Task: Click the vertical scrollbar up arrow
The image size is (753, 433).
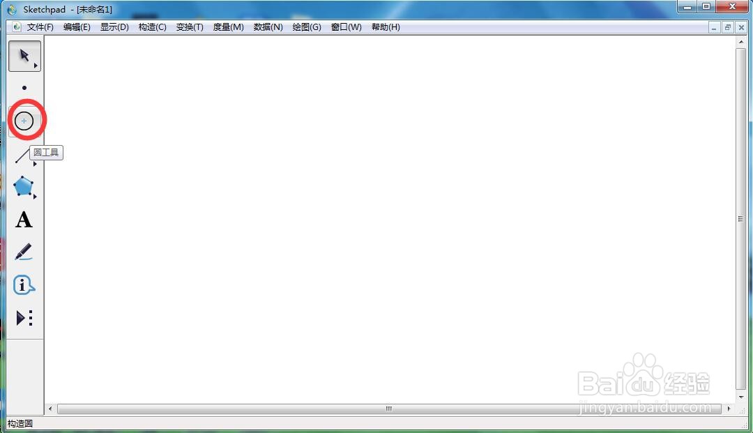Action: coord(741,43)
